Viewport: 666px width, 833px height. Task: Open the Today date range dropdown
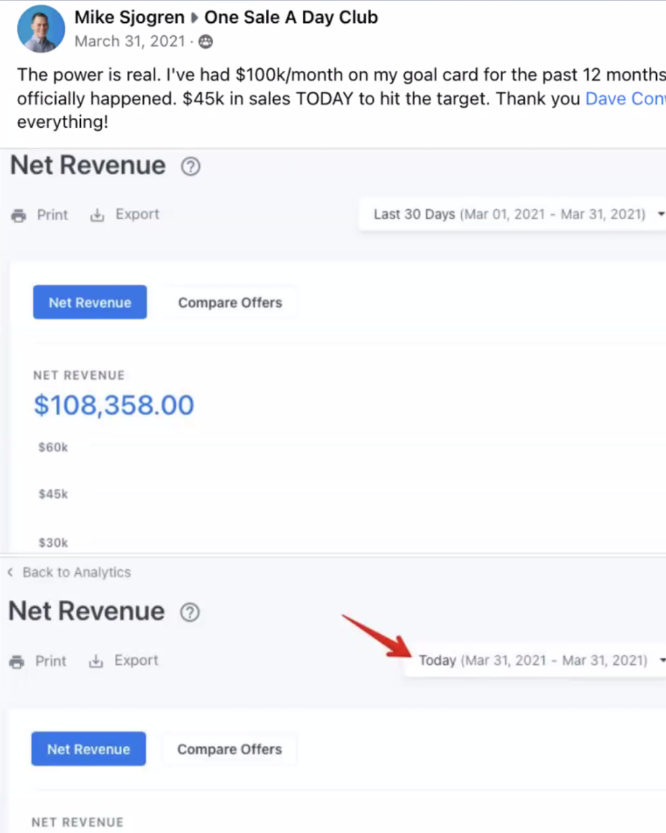point(535,660)
